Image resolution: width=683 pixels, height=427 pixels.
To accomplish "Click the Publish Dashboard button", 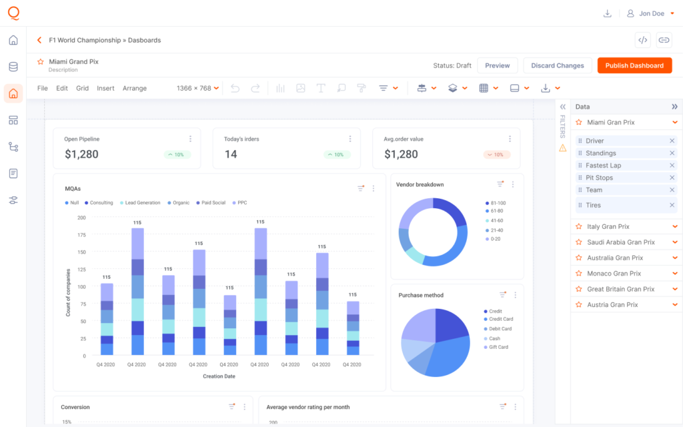I will tap(634, 65).
